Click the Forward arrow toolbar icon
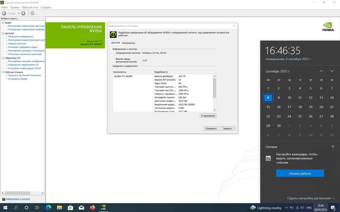 point(23,13)
